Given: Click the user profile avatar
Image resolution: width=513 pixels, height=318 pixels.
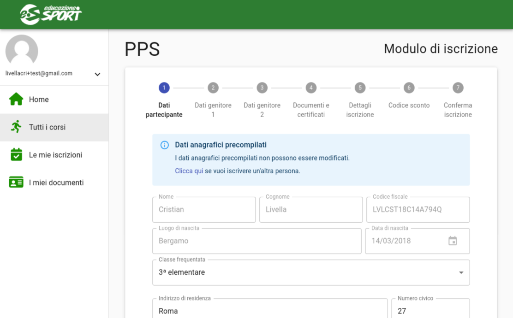Looking at the screenshot, I should (x=22, y=51).
